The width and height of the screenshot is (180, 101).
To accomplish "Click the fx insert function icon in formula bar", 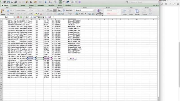I will pos(27,17).
